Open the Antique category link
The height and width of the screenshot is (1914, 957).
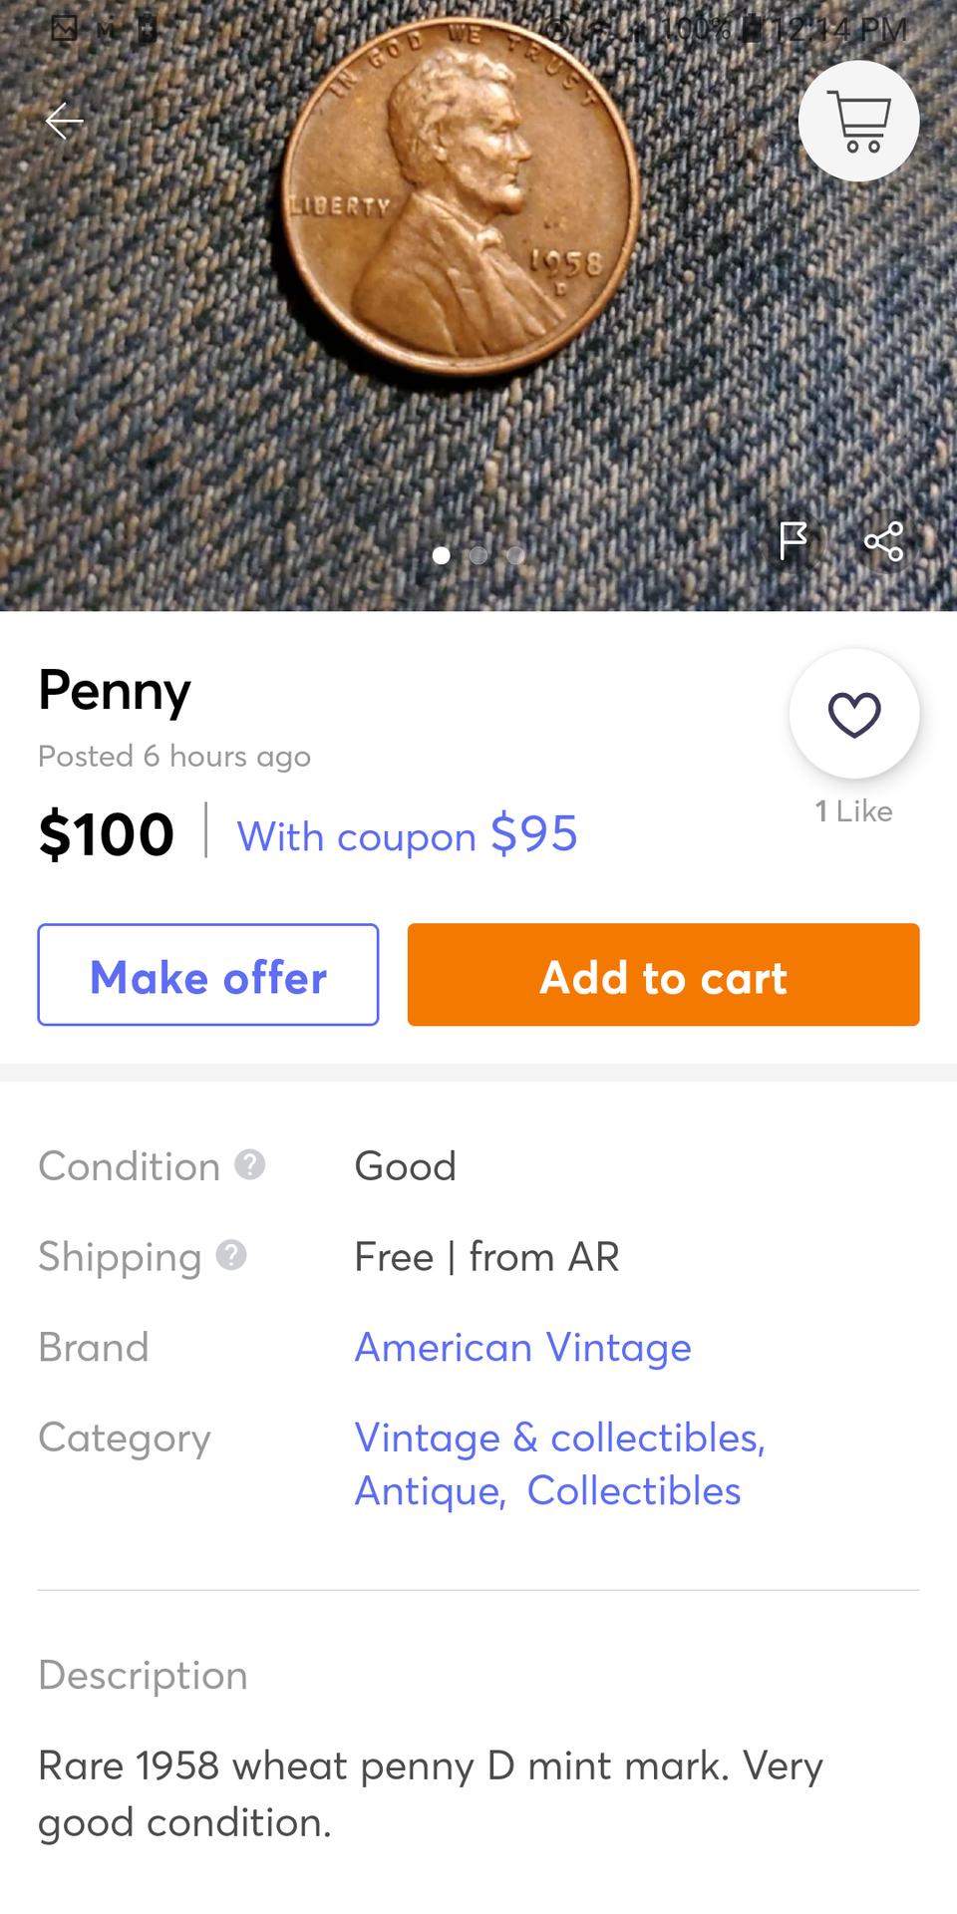(x=430, y=1491)
